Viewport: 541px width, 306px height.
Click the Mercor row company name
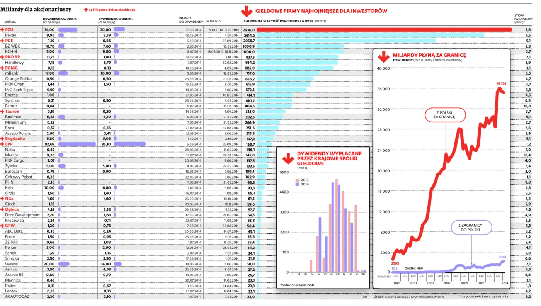tap(12, 155)
